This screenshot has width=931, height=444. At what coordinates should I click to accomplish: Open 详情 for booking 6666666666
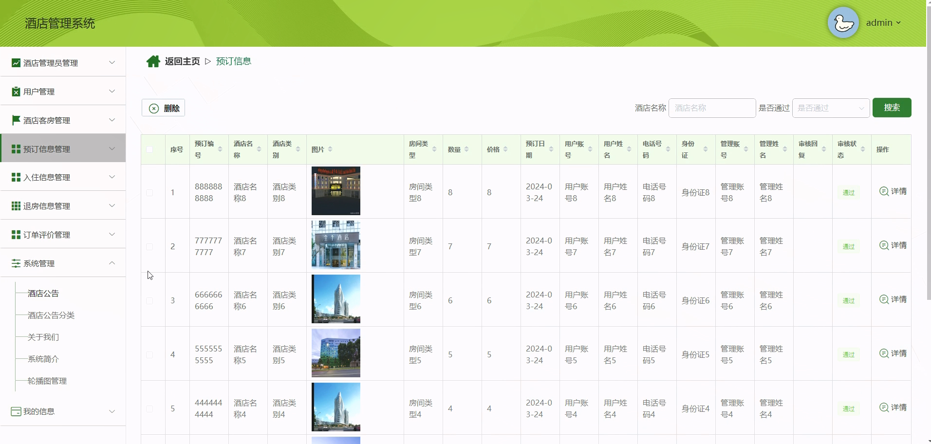click(893, 299)
